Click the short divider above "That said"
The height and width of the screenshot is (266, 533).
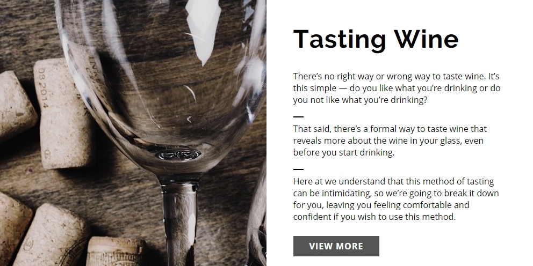pos(298,116)
